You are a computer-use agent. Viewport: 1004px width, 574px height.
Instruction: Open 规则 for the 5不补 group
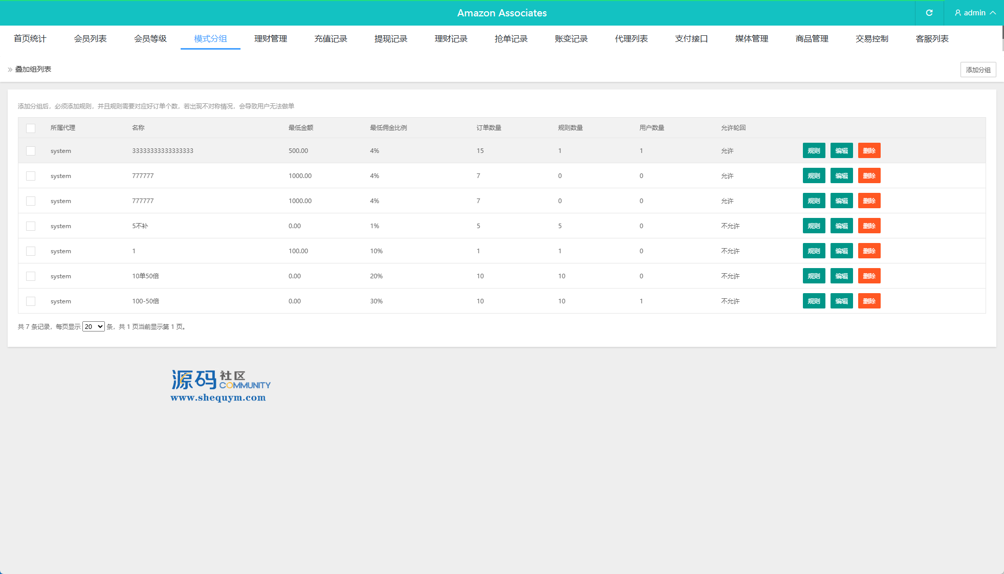click(x=814, y=226)
